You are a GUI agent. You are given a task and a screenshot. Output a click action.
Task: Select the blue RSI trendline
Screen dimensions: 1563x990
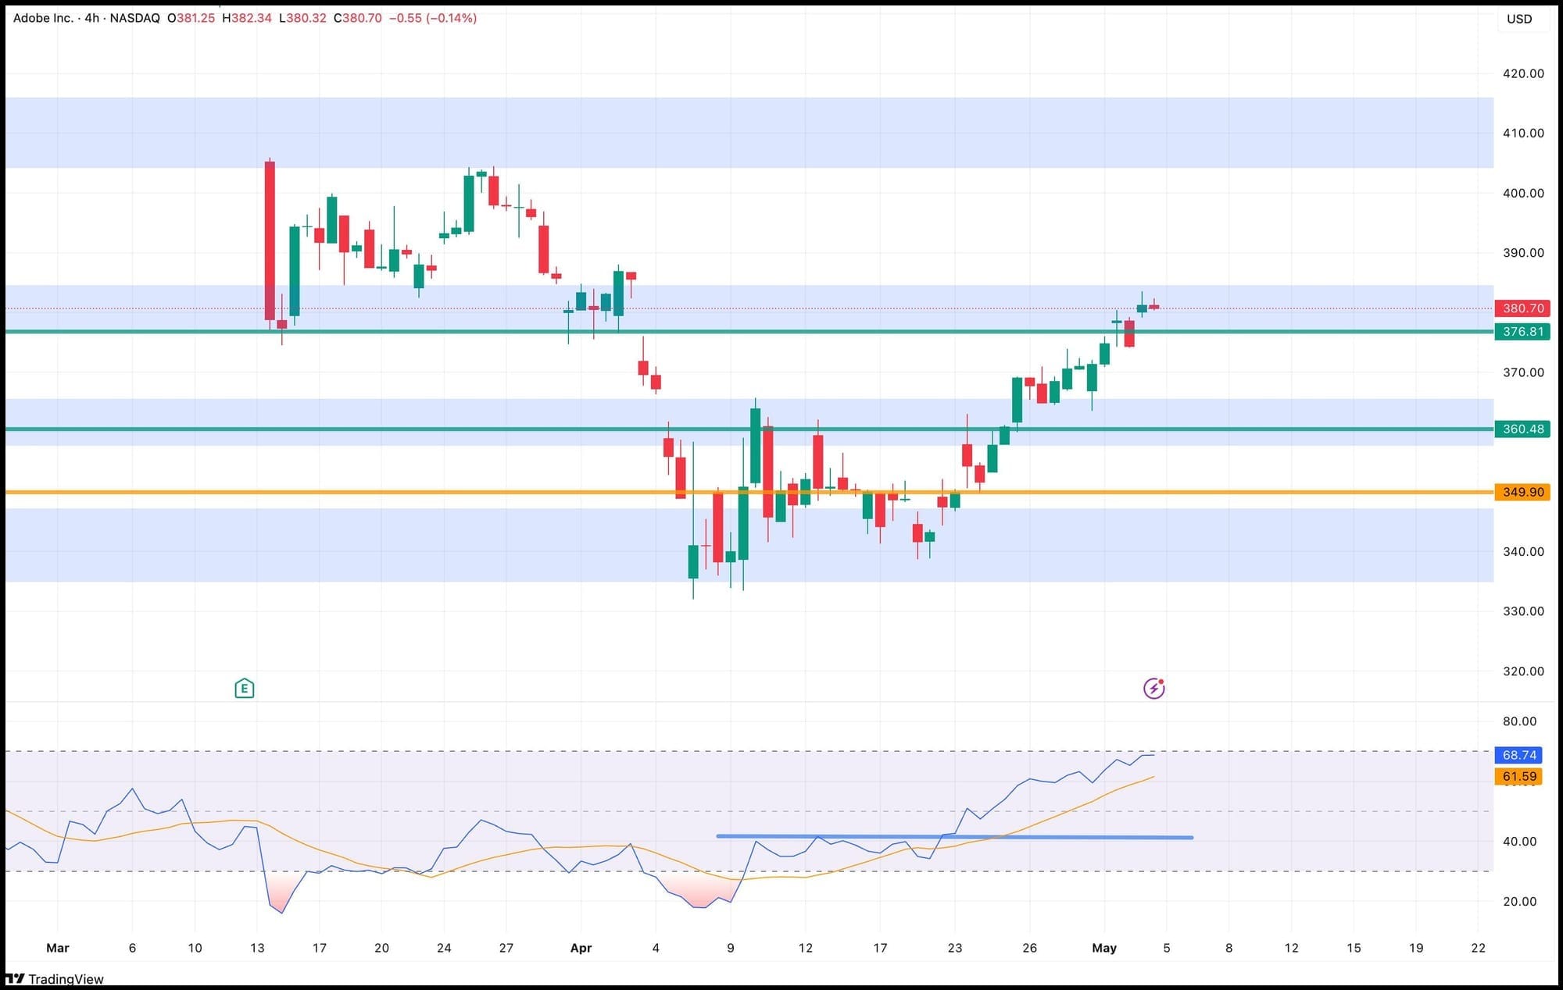[1094, 837]
